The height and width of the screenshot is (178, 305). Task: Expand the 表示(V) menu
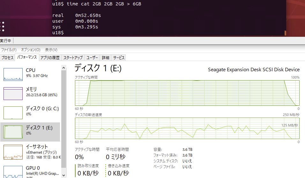(x=51, y=50)
